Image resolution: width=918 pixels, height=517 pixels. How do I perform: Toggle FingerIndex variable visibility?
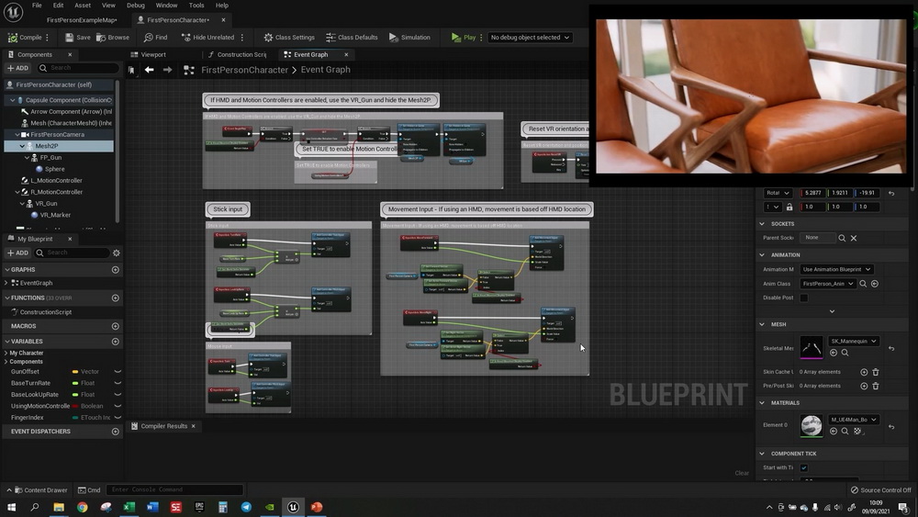(118, 418)
